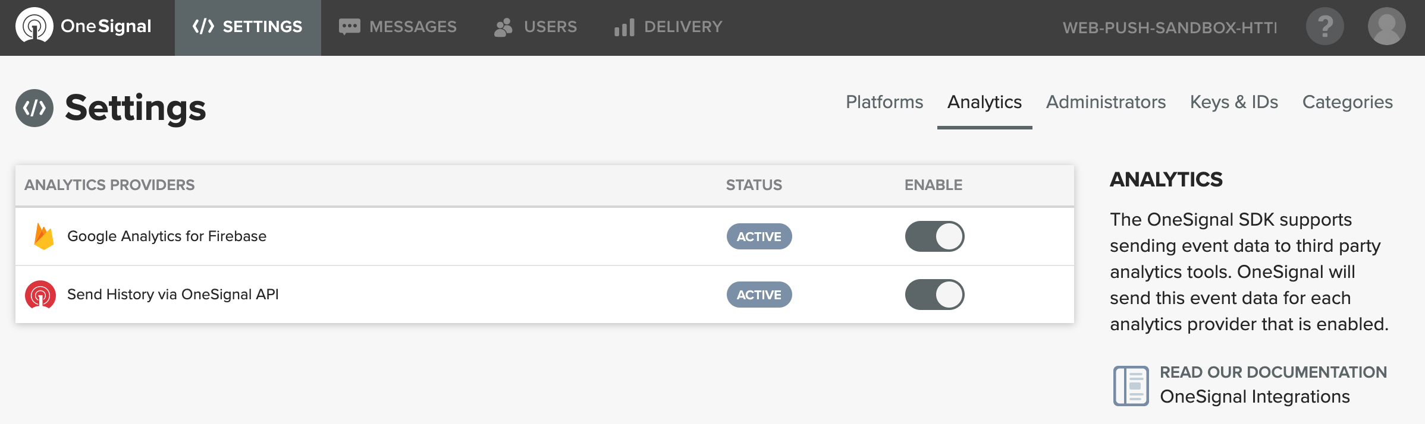Click the Delivery bar chart icon

point(624,27)
